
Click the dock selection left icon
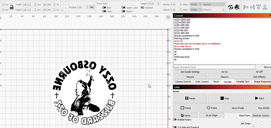click(x=246, y=7)
